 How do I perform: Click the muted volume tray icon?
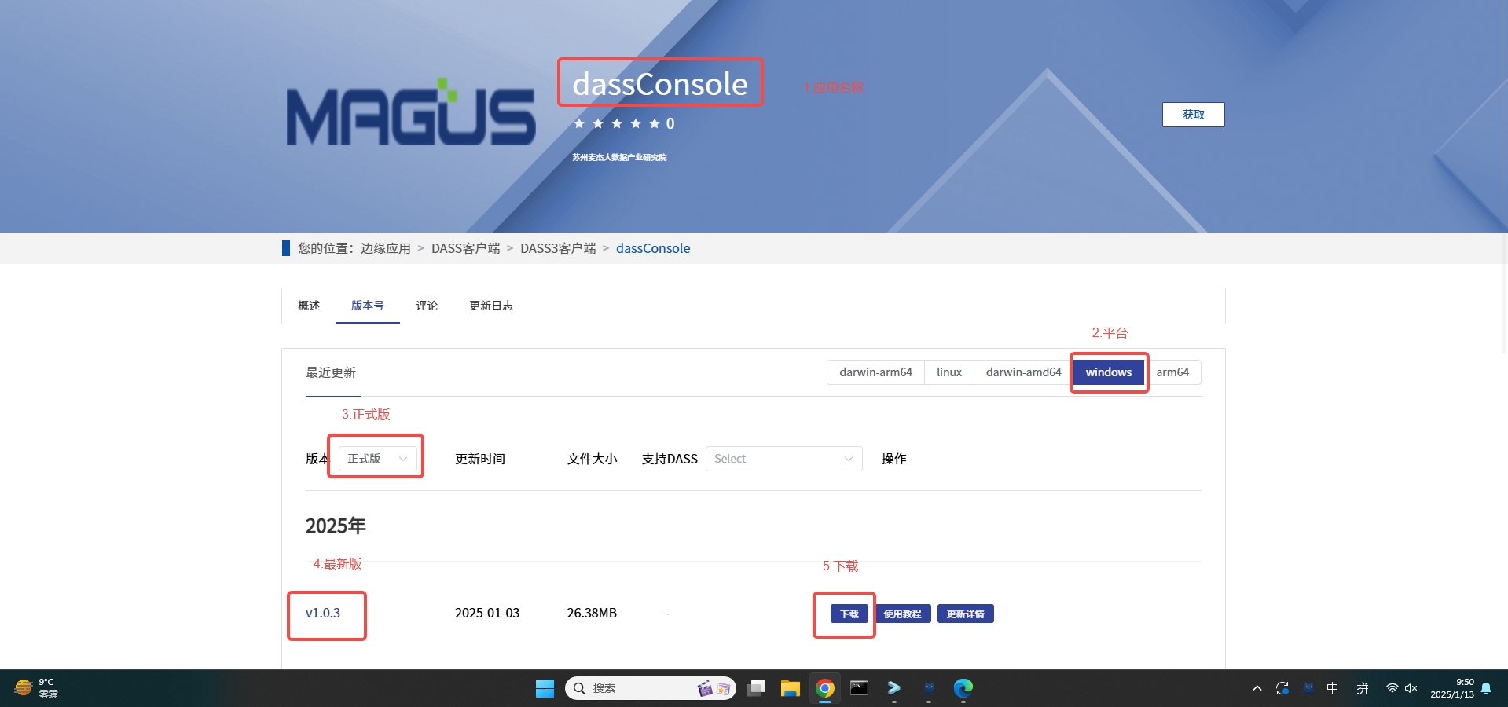click(x=1411, y=688)
